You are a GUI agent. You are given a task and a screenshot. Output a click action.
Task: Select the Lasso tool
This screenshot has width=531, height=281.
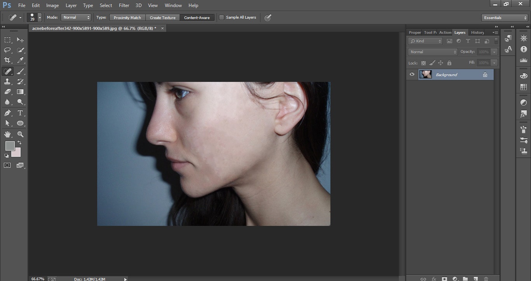(x=7, y=50)
